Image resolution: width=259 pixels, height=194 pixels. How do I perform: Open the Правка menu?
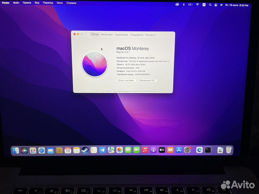(27, 3)
